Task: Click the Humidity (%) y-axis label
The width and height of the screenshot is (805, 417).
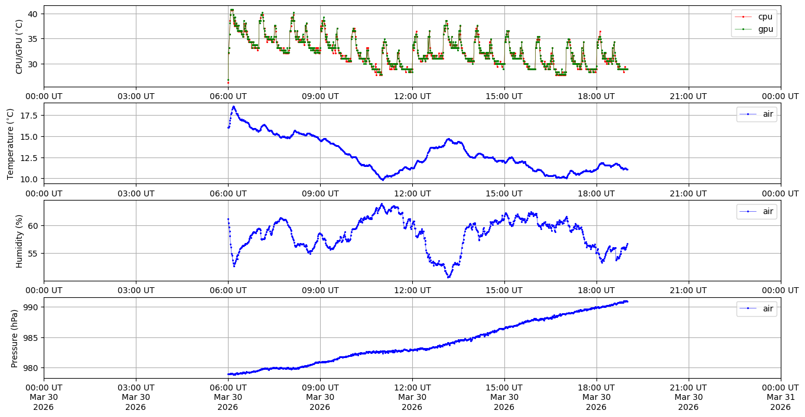Action: coord(19,241)
